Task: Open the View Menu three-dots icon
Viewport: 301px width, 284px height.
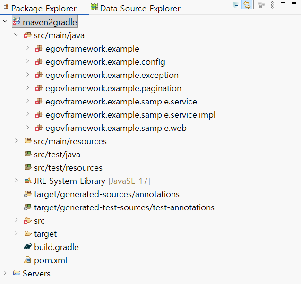Action: tap(273, 5)
